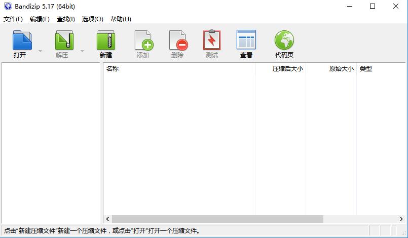The height and width of the screenshot is (238, 408).
Task: Click the 打开 (Open) toolbar icon
Action: 22,40
